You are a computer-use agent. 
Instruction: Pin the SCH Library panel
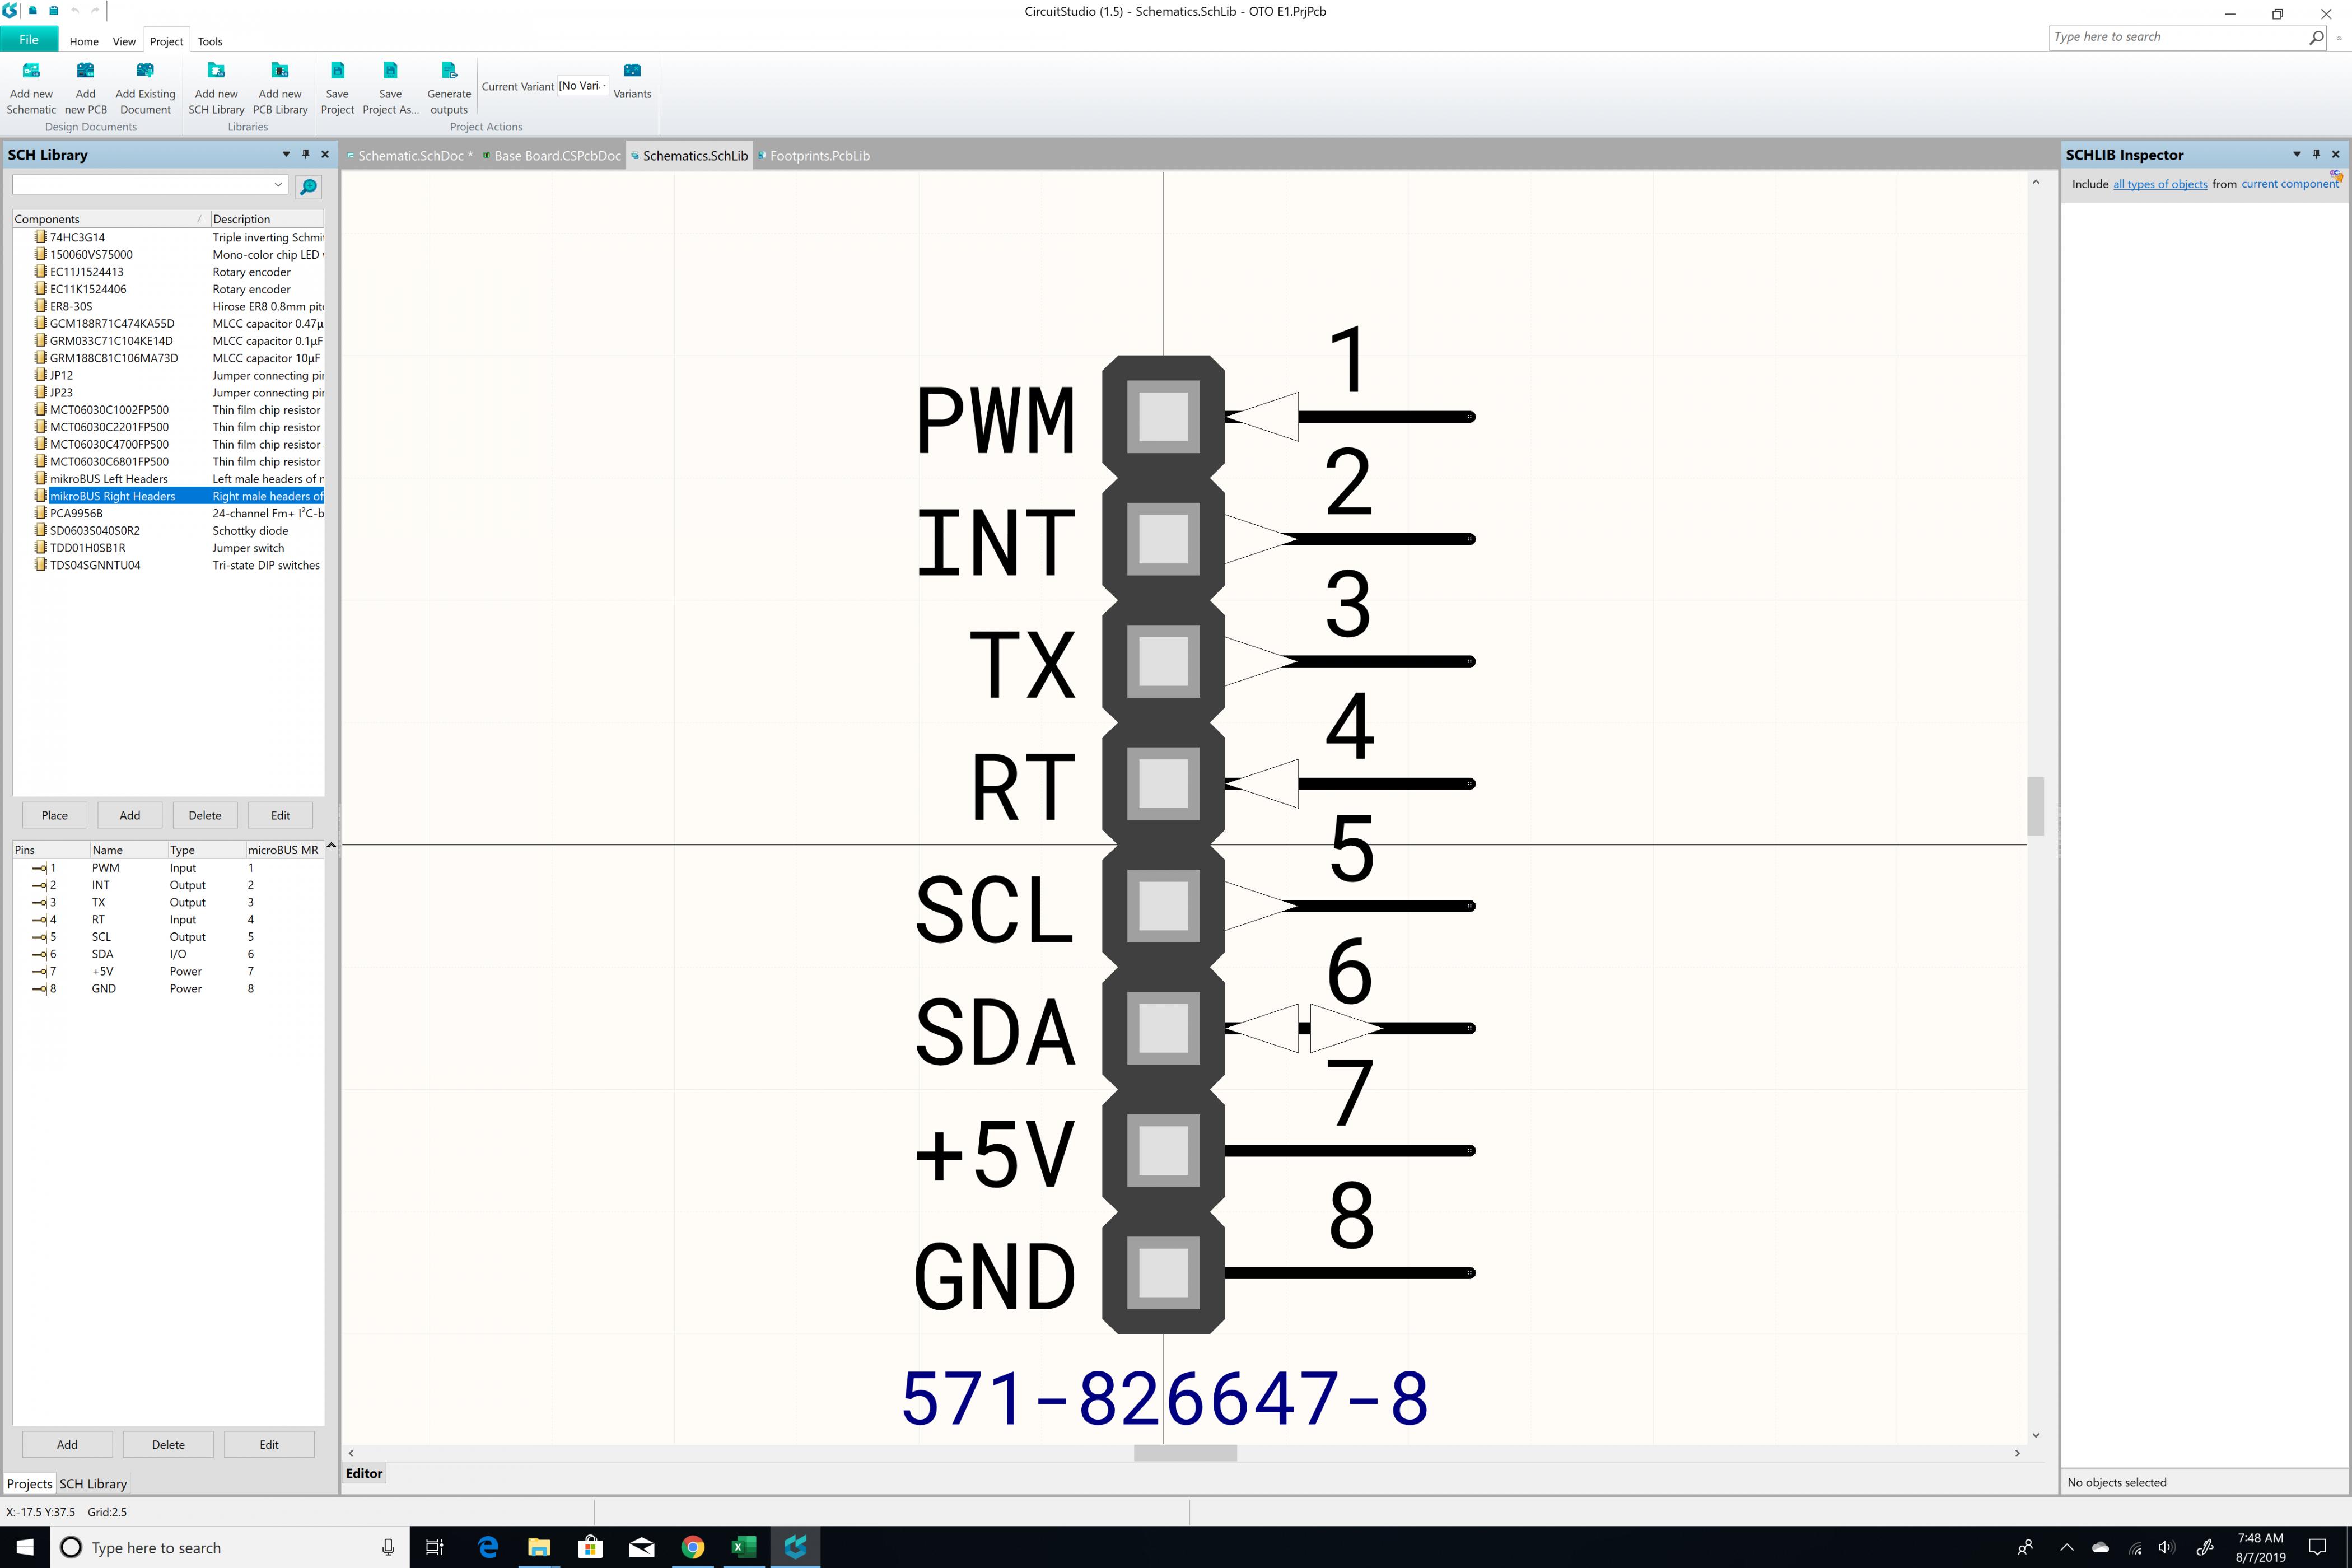[x=306, y=154]
